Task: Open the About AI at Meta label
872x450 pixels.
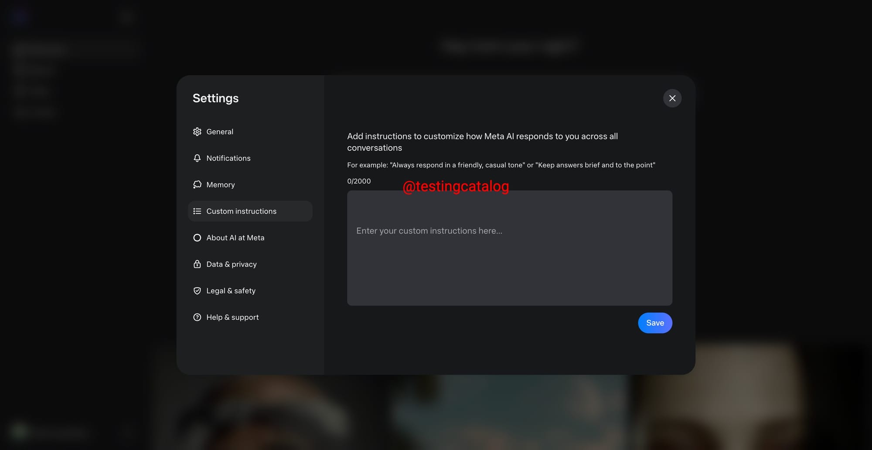Action: point(235,238)
